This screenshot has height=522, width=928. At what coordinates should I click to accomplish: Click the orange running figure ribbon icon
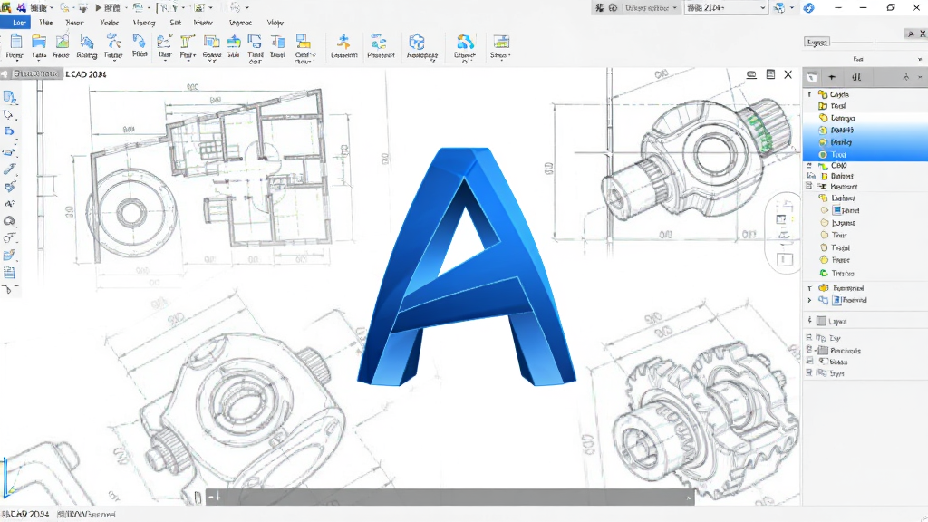coord(343,42)
